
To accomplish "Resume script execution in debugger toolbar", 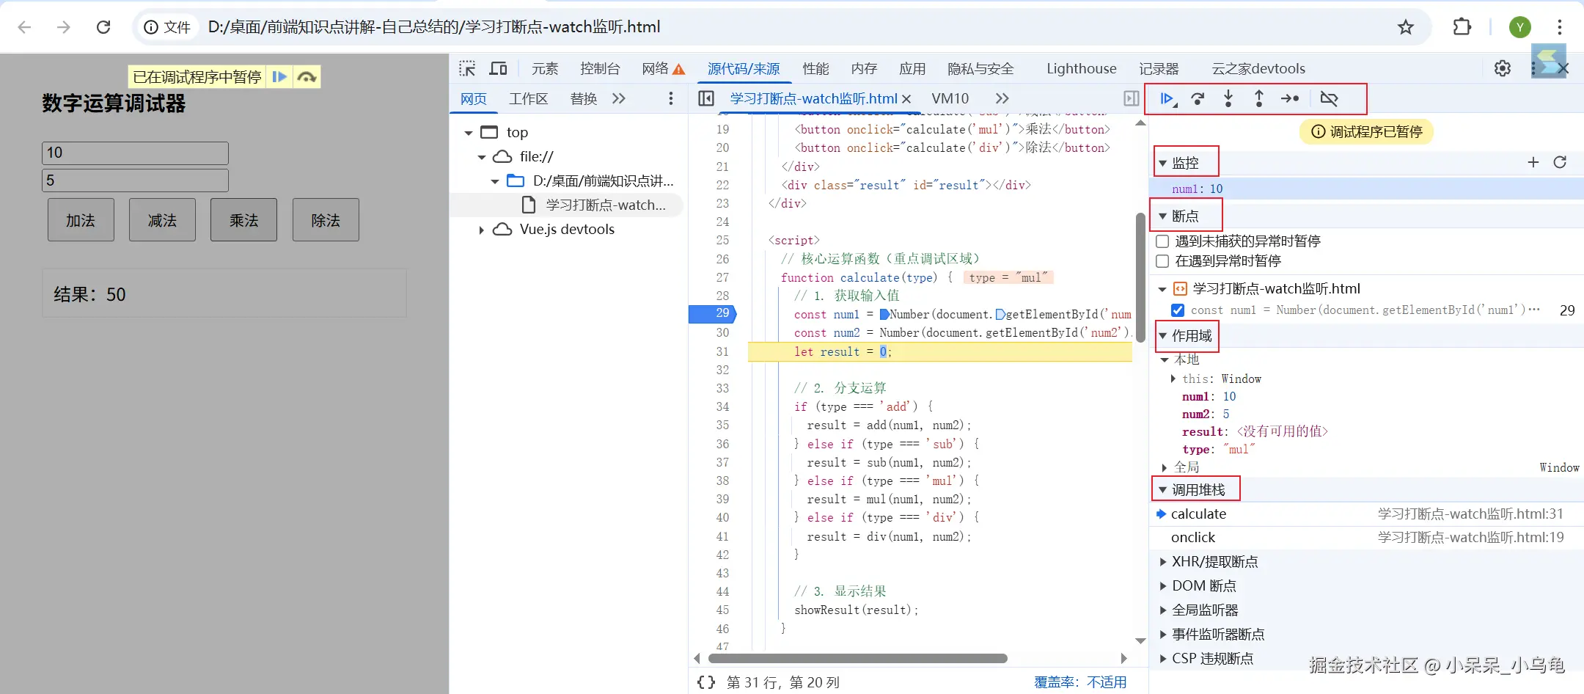I will (1168, 98).
